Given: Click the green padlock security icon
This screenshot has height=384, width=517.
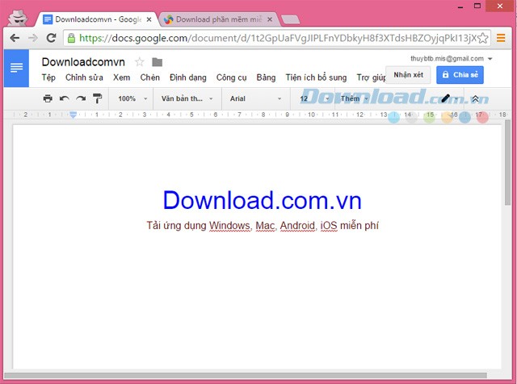Looking at the screenshot, I should 71,38.
